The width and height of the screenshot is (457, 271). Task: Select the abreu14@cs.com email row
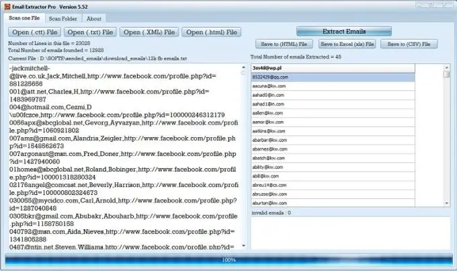333,186
